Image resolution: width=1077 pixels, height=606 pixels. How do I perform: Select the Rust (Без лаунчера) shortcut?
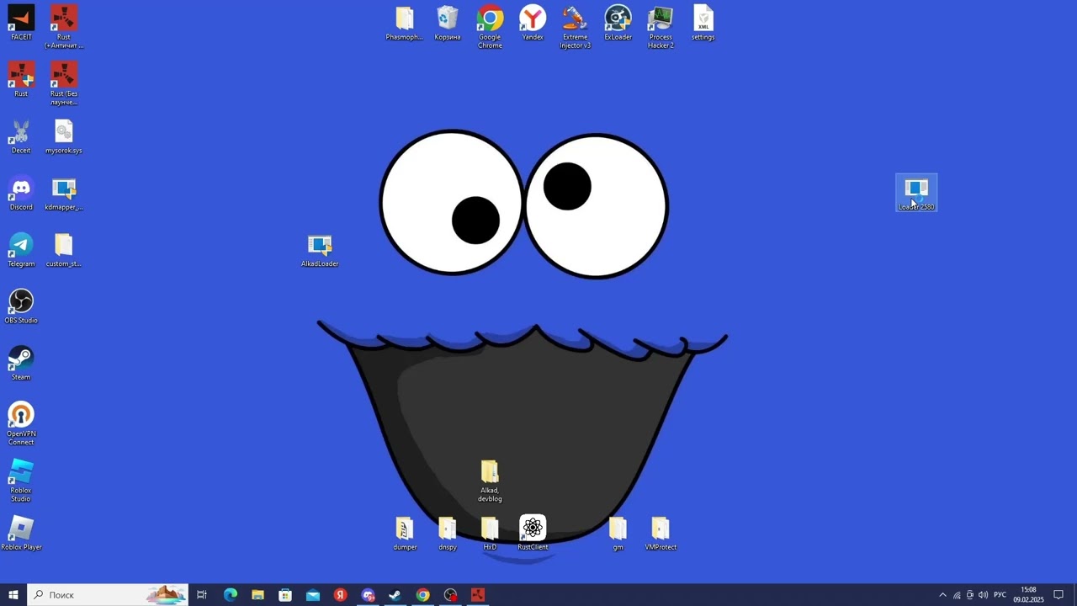pyautogui.click(x=64, y=84)
